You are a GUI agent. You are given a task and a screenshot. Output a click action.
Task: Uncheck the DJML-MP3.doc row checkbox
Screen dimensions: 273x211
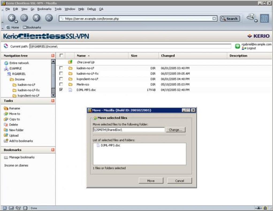[x=61, y=90]
